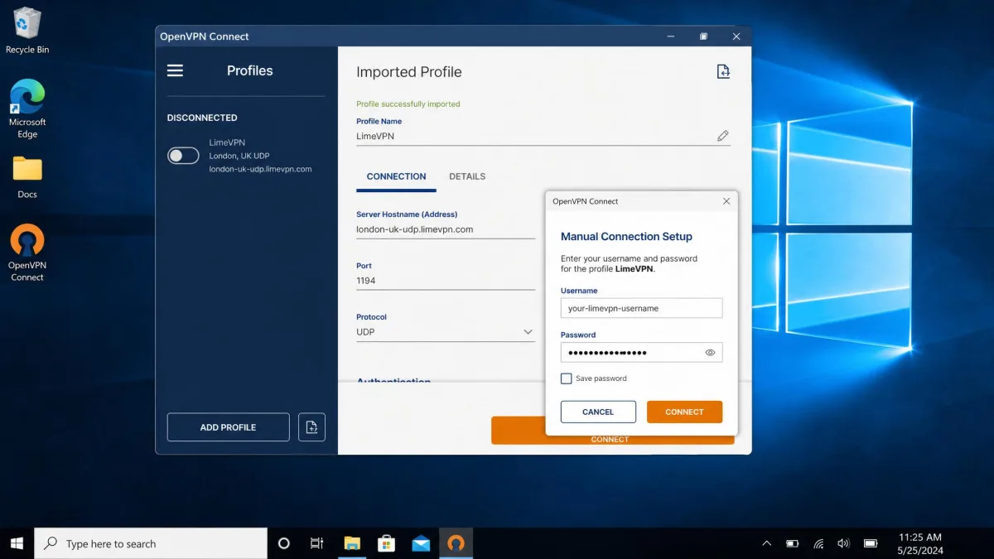
Task: Open File Explorer from the taskbar
Action: click(352, 543)
